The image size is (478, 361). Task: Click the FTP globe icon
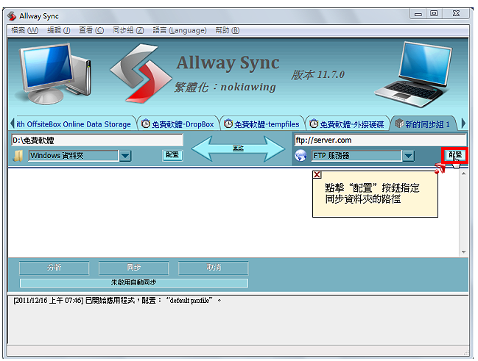pyautogui.click(x=300, y=156)
